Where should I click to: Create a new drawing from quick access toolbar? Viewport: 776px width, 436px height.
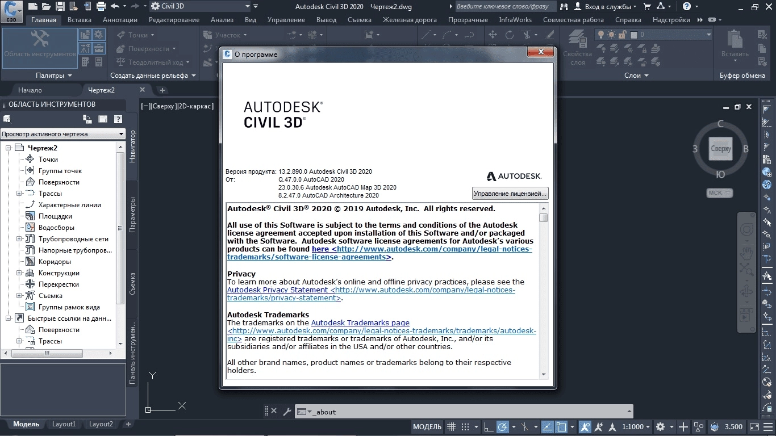(x=32, y=6)
